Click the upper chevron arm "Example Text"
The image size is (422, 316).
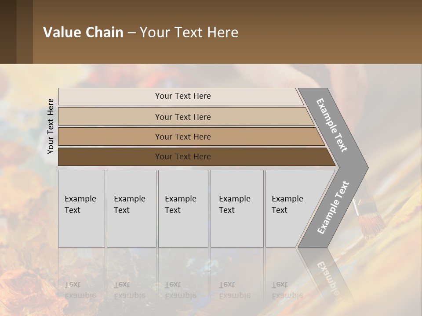pyautogui.click(x=332, y=126)
